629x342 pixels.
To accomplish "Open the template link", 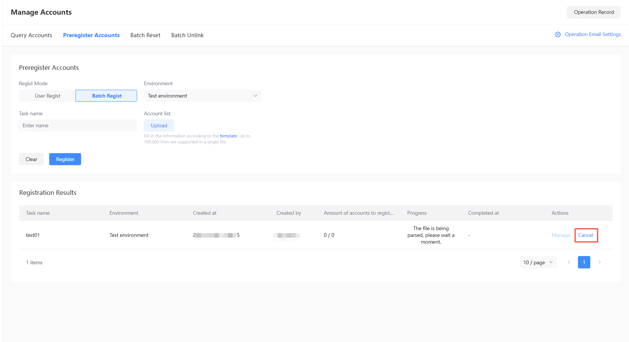I will tap(228, 136).
